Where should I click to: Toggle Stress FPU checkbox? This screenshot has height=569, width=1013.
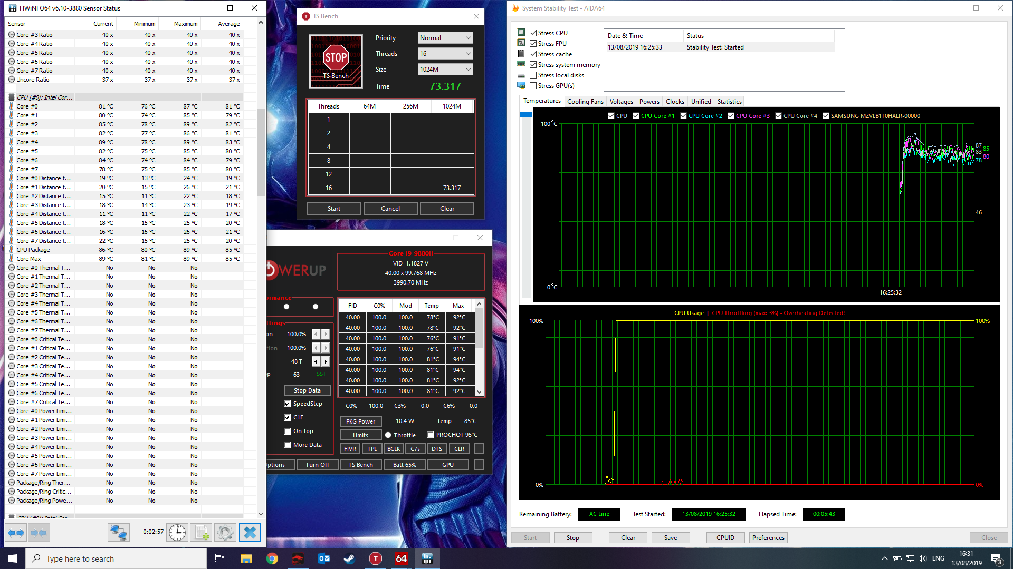pyautogui.click(x=533, y=43)
